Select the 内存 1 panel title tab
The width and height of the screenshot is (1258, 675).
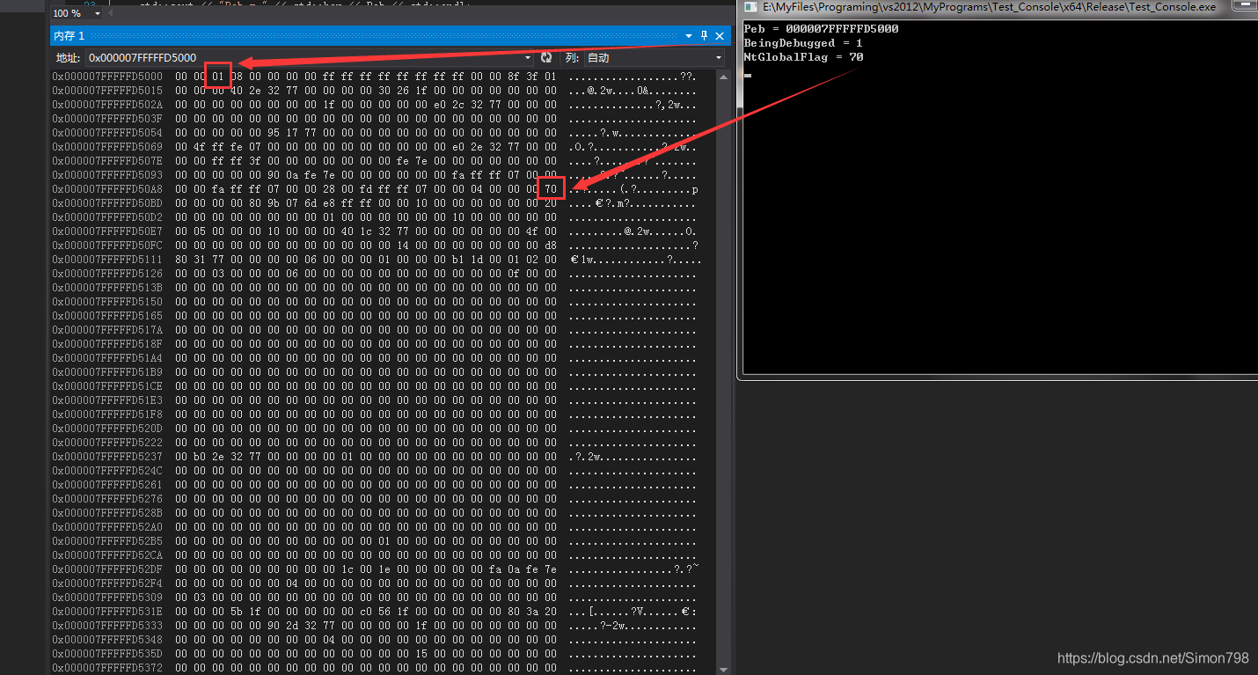click(x=69, y=35)
